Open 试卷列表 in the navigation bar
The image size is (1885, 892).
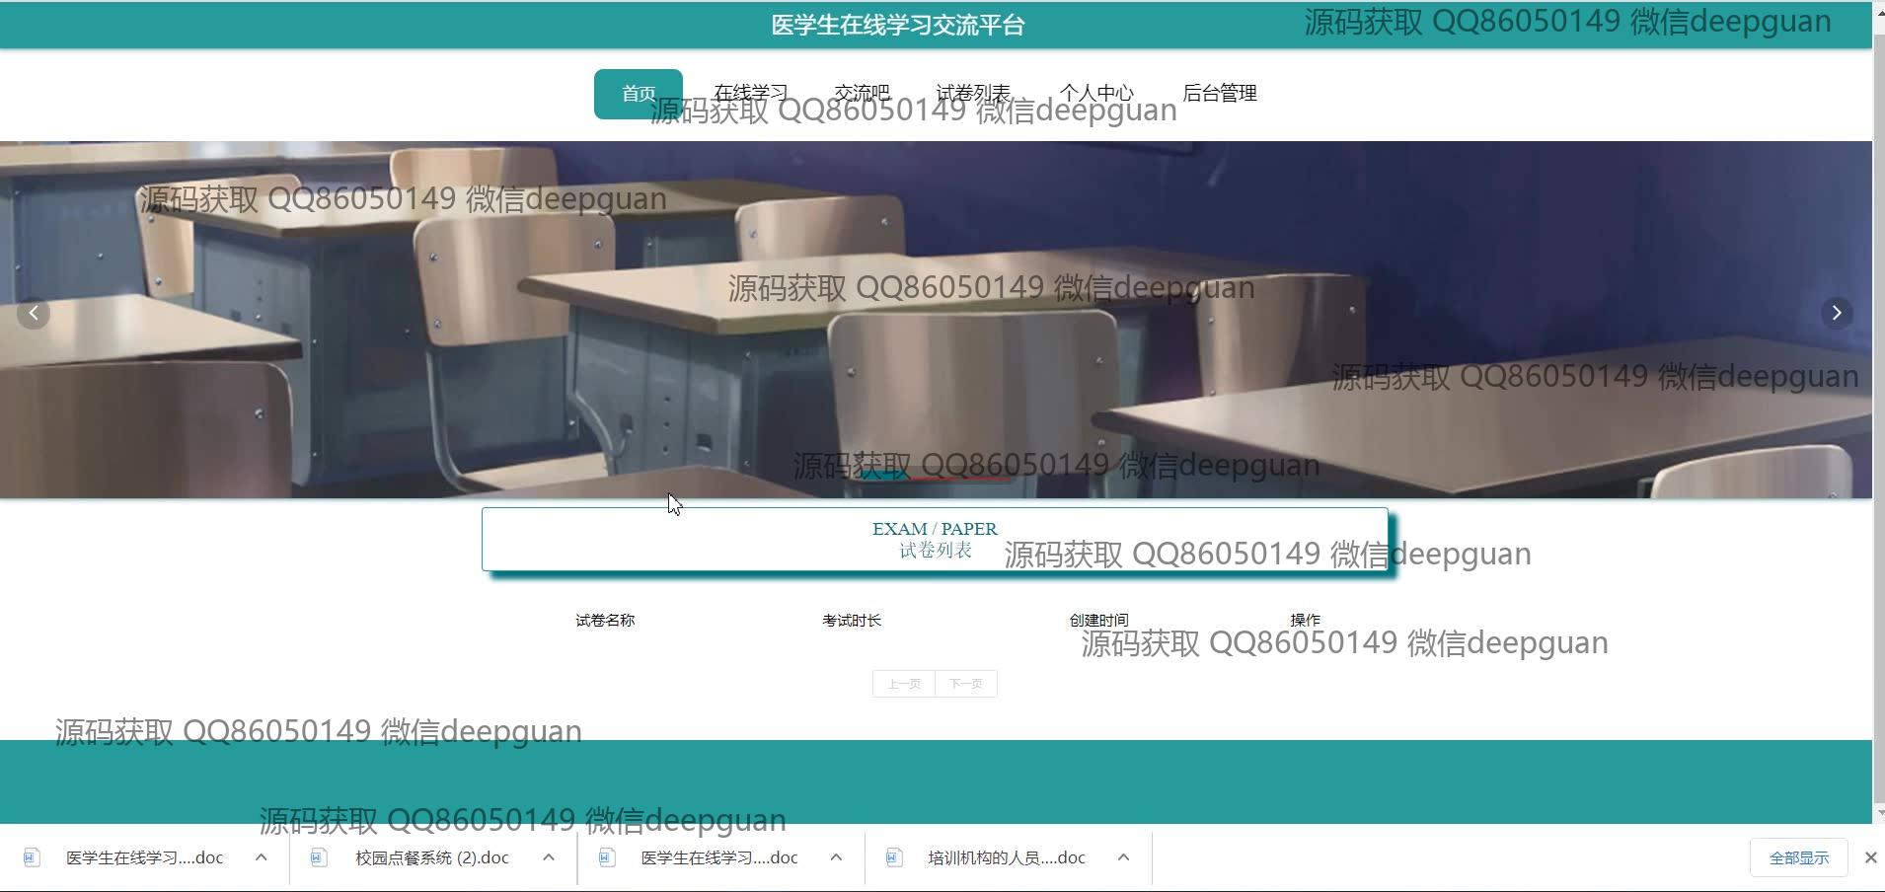pos(972,93)
